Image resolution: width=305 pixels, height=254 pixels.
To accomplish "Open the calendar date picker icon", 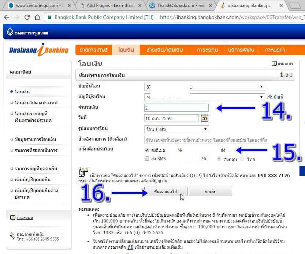I will pyautogui.click(x=204, y=118).
